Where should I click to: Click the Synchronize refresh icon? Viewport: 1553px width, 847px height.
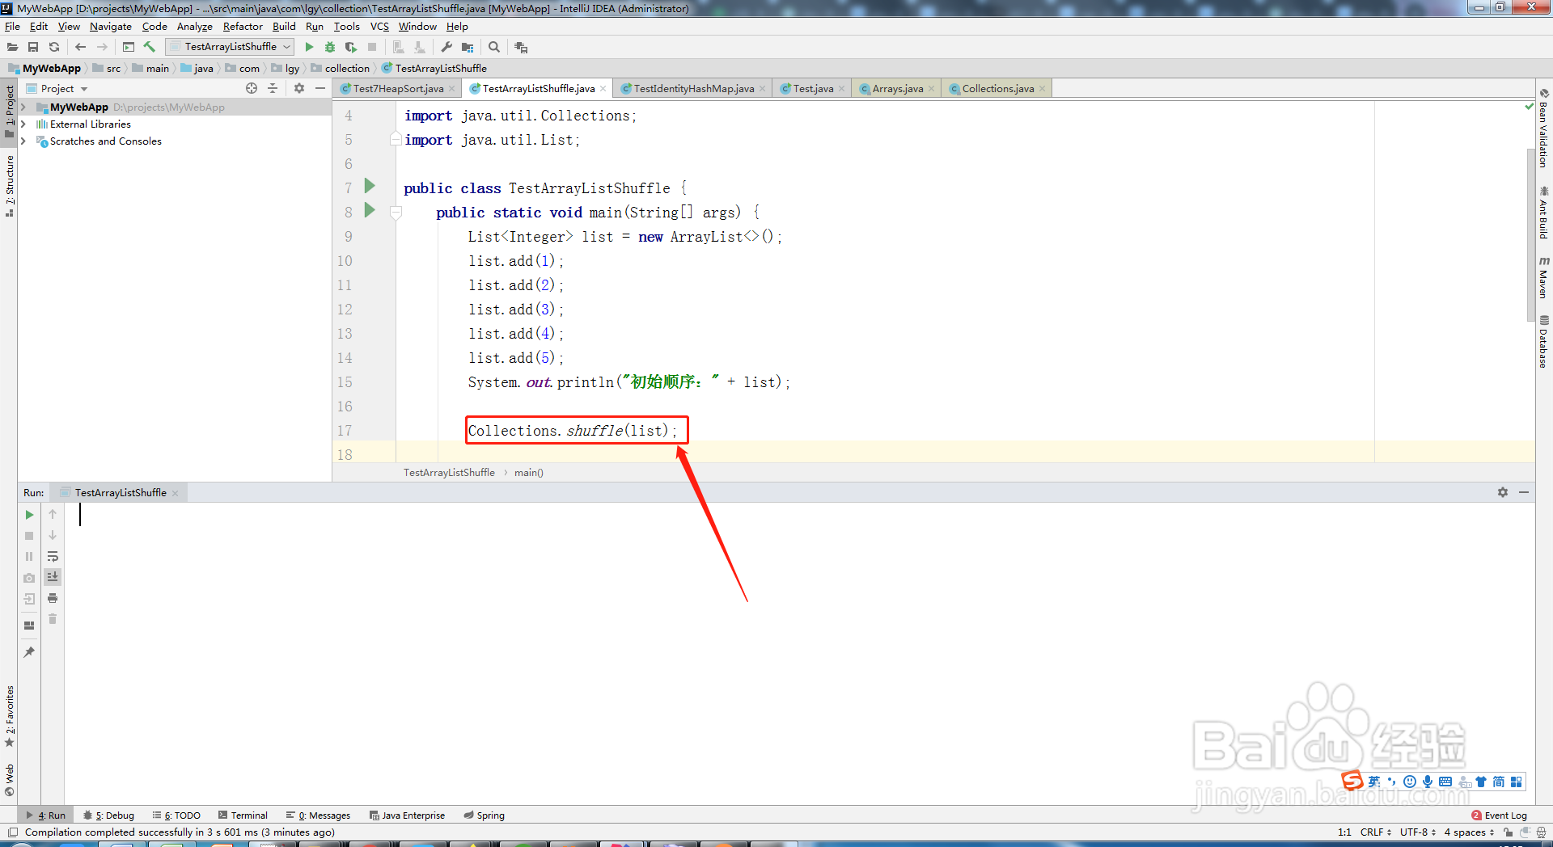pos(54,47)
